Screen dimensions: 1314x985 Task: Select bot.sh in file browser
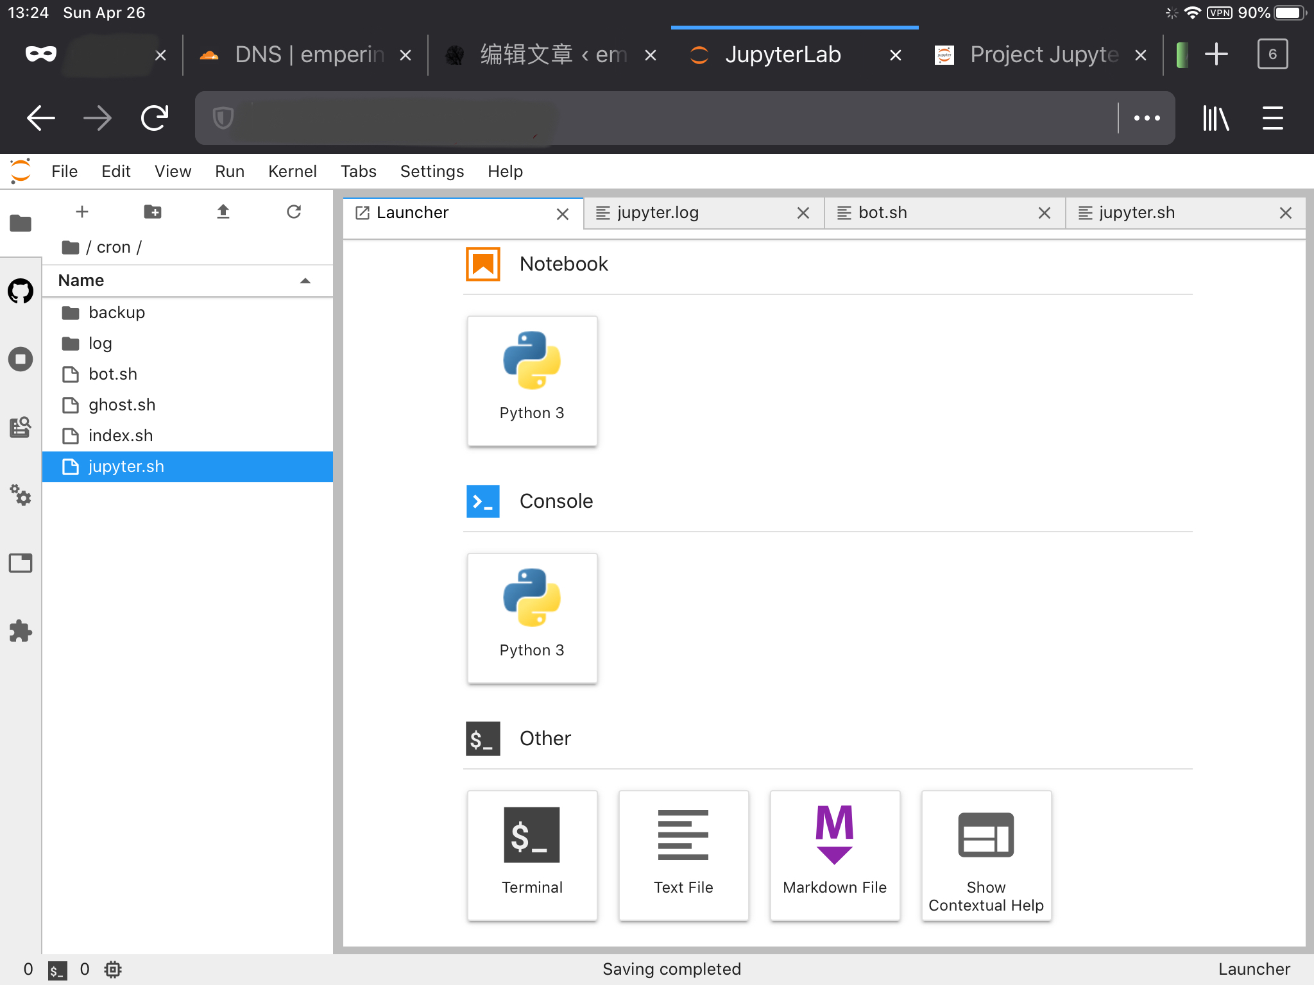click(187, 374)
